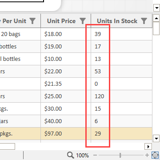The image size is (160, 160).
Task: Sort by Units In Stock column header
Action: pos(117,21)
